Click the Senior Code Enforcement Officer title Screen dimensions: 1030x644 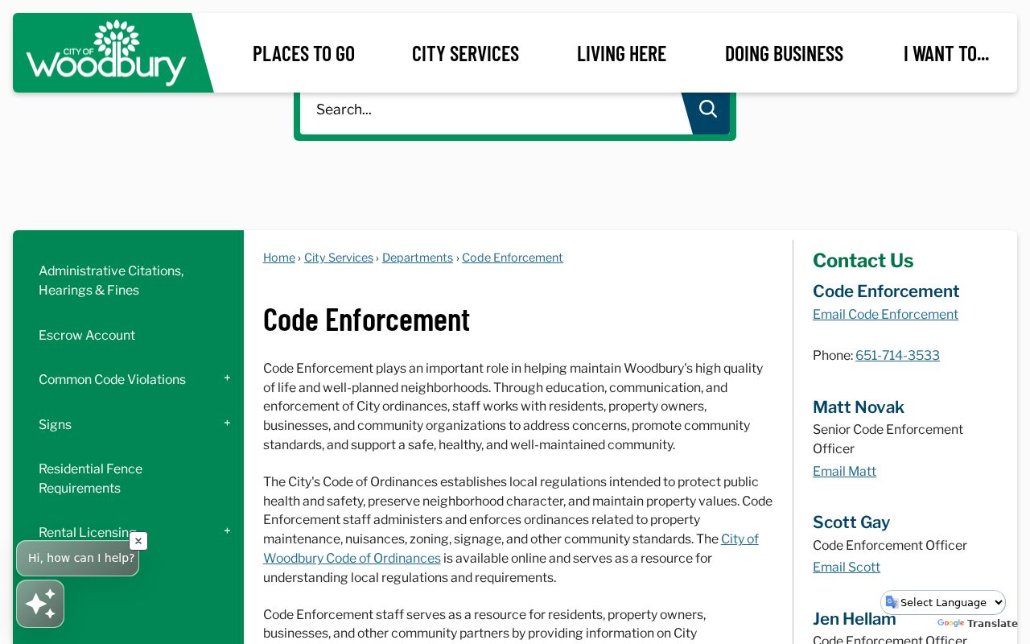(888, 439)
